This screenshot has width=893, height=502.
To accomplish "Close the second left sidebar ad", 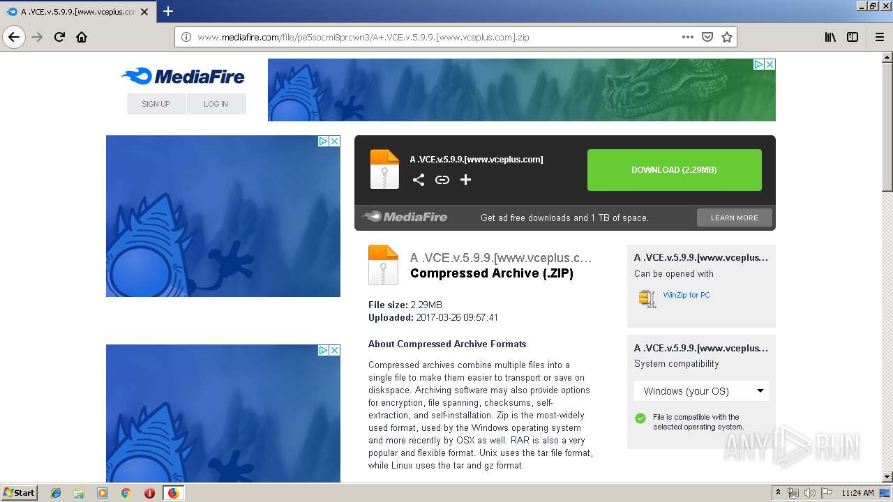I will (334, 350).
